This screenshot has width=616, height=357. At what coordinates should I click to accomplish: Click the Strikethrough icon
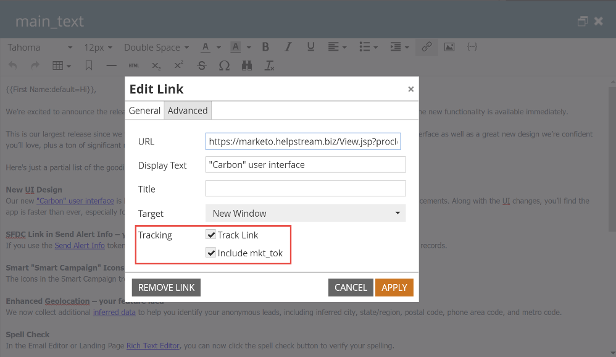coord(201,65)
